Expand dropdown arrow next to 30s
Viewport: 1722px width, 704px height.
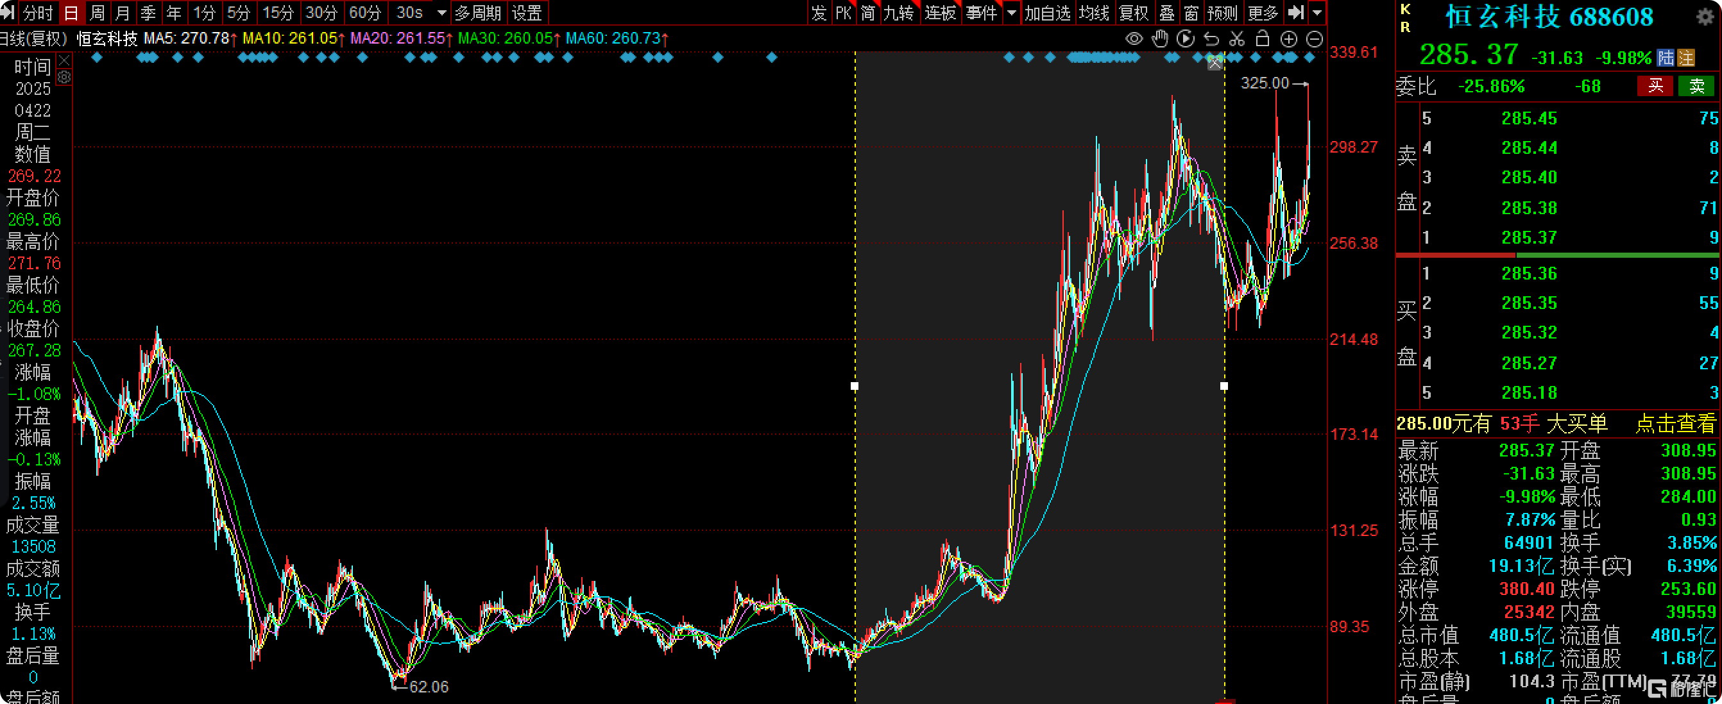(441, 13)
